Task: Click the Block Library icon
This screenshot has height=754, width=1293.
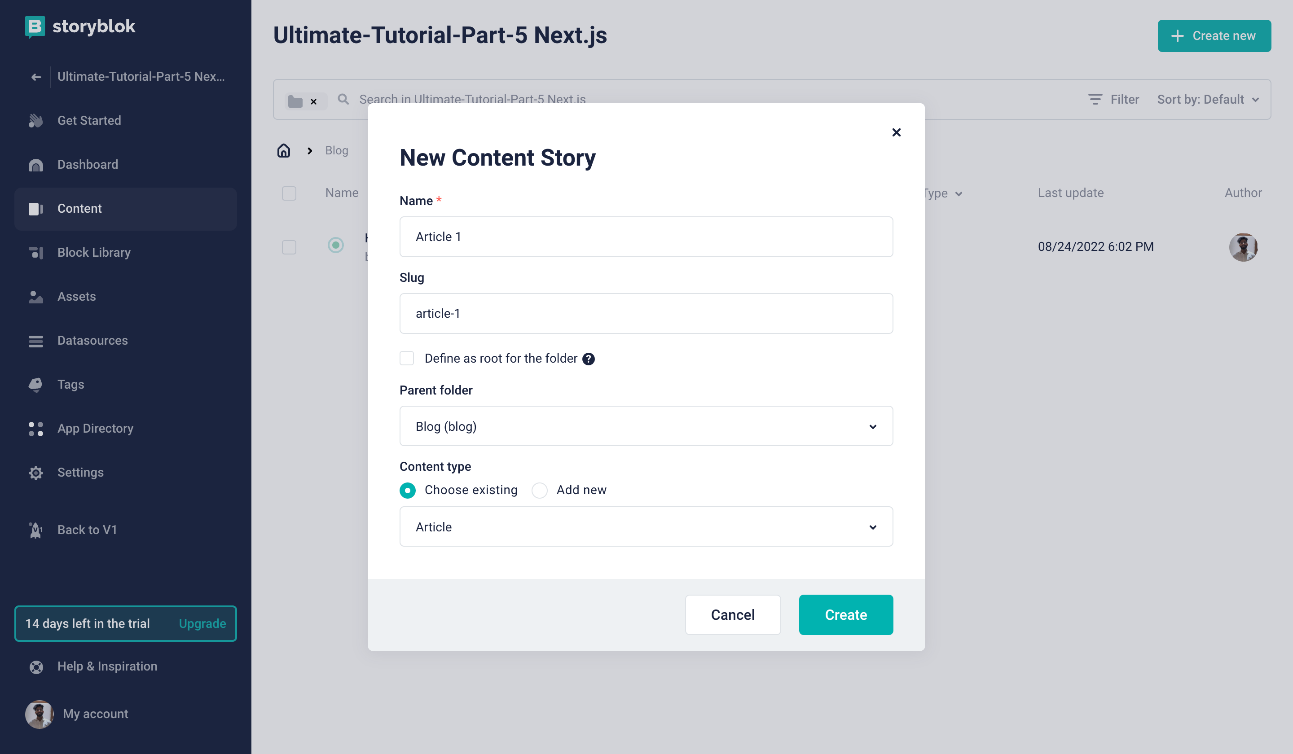Action: point(36,252)
